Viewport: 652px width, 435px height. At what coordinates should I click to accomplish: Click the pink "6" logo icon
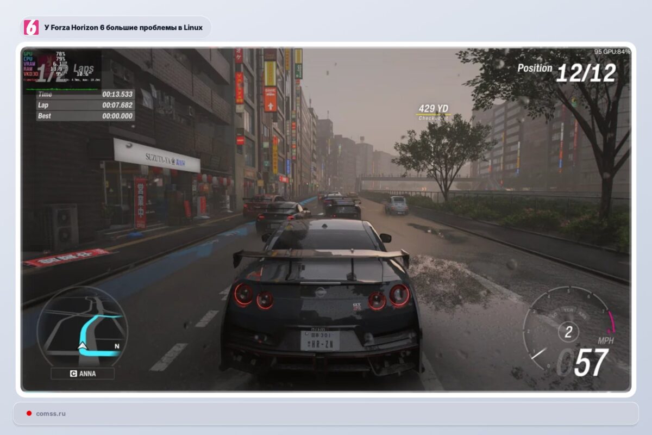point(32,27)
